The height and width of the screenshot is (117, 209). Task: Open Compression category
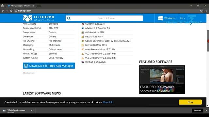tap(29, 32)
